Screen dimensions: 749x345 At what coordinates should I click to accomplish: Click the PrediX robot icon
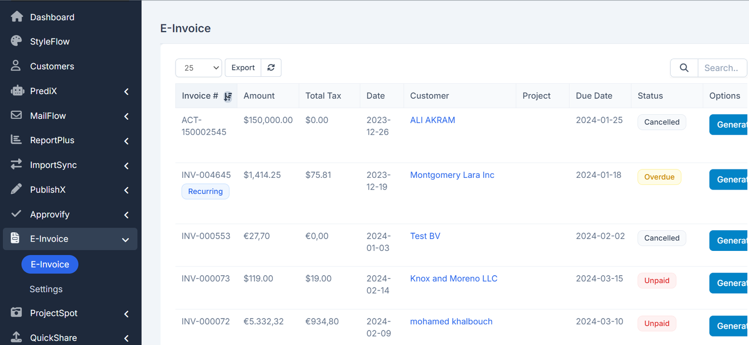click(17, 91)
